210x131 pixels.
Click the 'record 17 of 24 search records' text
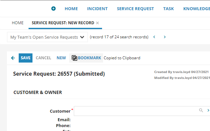click(119, 37)
